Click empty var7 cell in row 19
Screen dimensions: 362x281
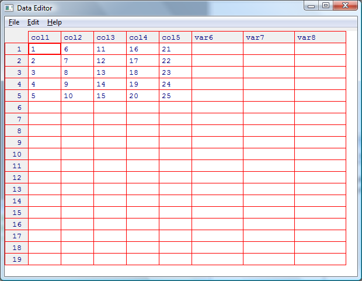coord(269,259)
